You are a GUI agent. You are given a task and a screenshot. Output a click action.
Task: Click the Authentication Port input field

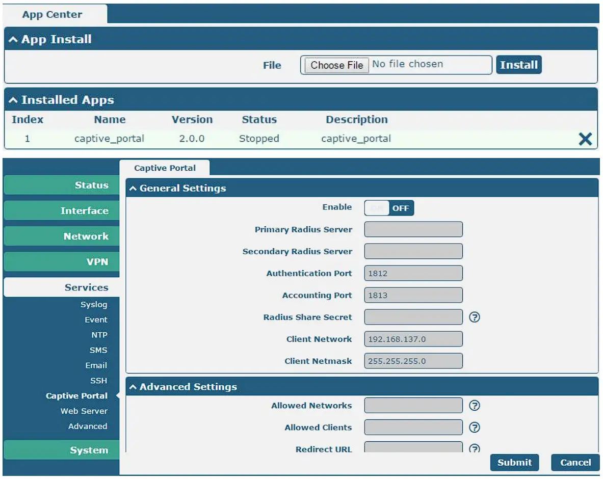[x=413, y=274]
